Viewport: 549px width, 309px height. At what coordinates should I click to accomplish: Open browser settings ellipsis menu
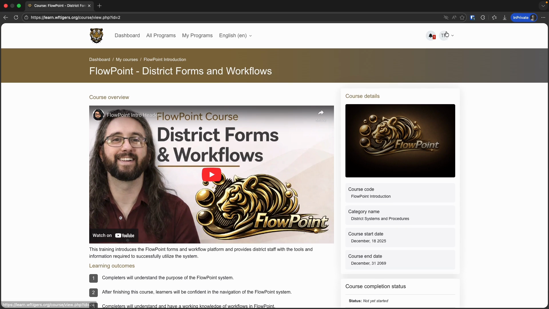click(543, 17)
